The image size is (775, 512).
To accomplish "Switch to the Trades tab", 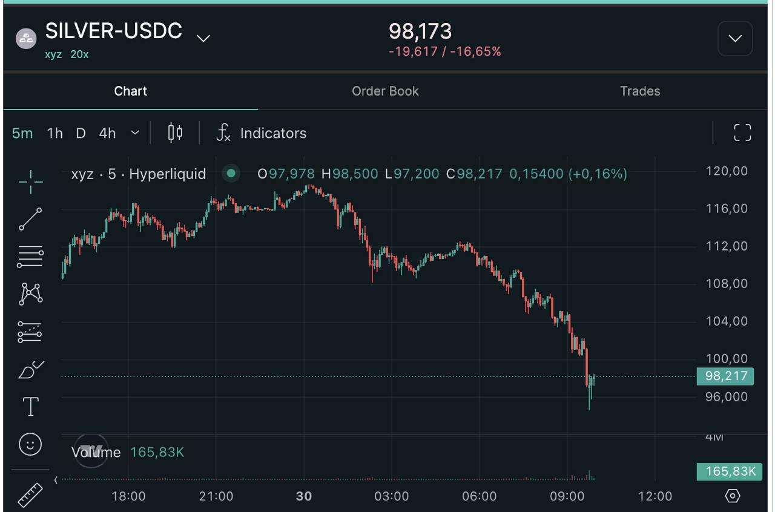I will coord(640,91).
